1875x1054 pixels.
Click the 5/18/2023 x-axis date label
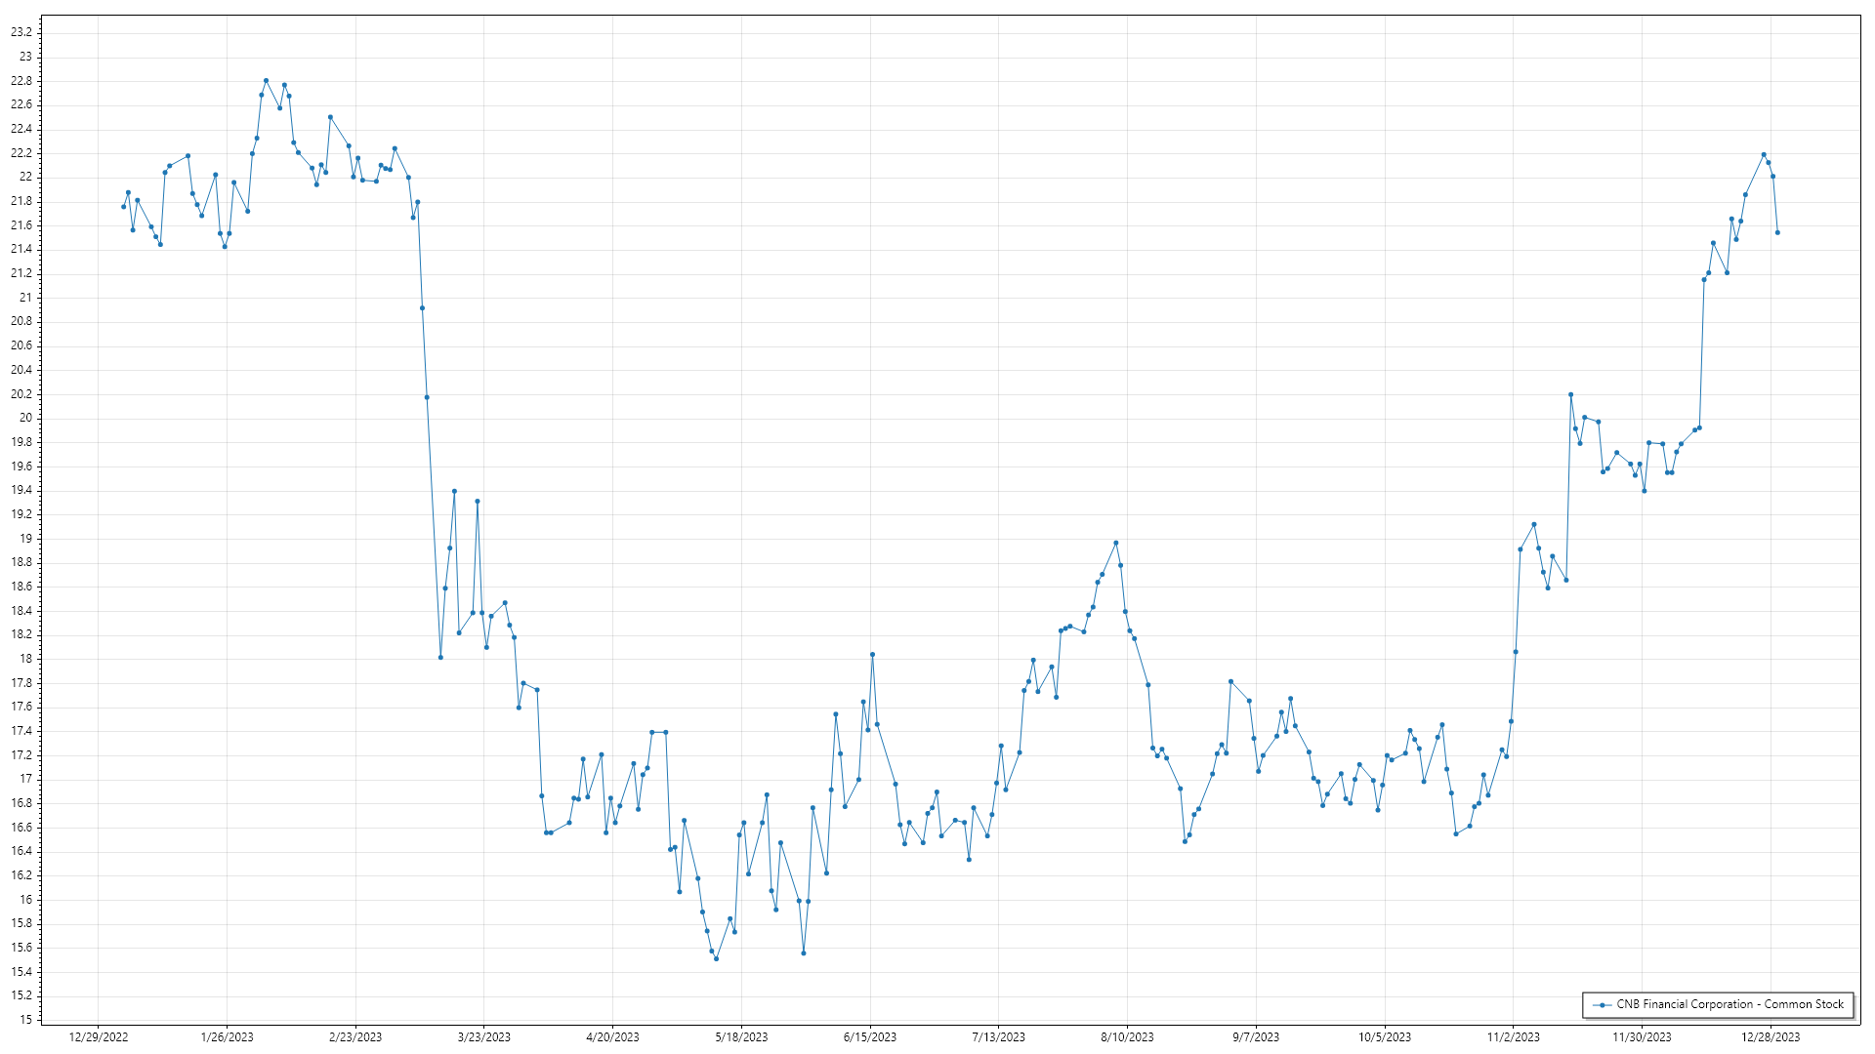[741, 1036]
